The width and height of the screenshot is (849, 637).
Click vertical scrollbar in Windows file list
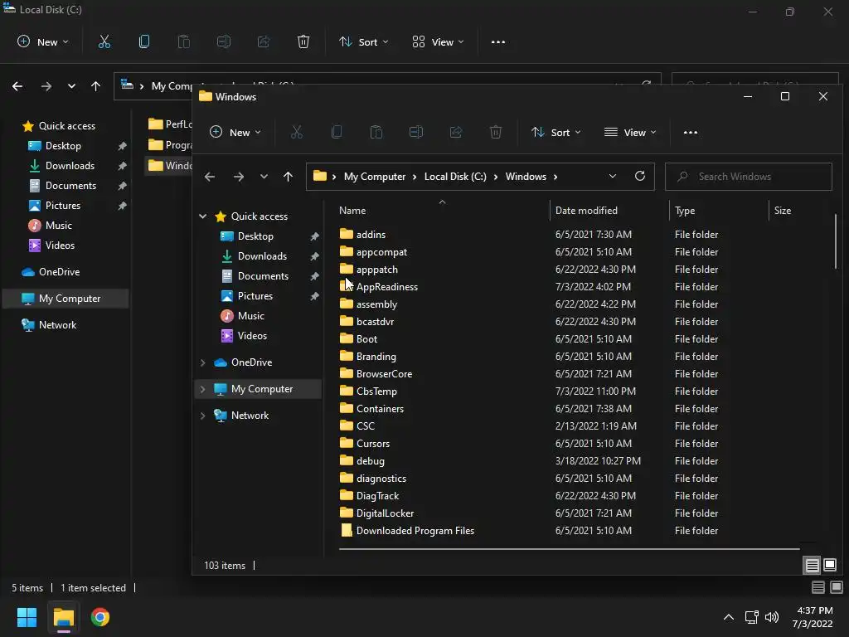click(836, 241)
